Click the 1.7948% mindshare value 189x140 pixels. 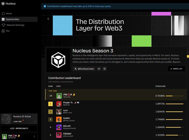click(160, 119)
